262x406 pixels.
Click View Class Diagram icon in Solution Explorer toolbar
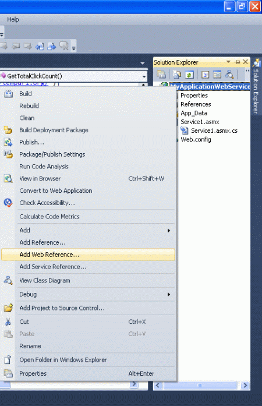[x=229, y=75]
